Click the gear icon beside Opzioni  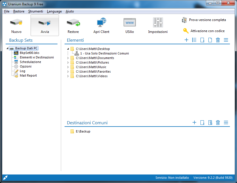tap(16, 66)
